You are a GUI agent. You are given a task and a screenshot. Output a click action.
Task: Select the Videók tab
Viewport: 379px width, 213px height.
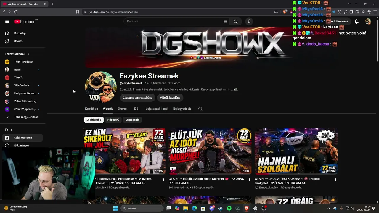(107, 109)
